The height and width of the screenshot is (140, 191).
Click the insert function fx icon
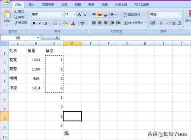tap(57, 38)
